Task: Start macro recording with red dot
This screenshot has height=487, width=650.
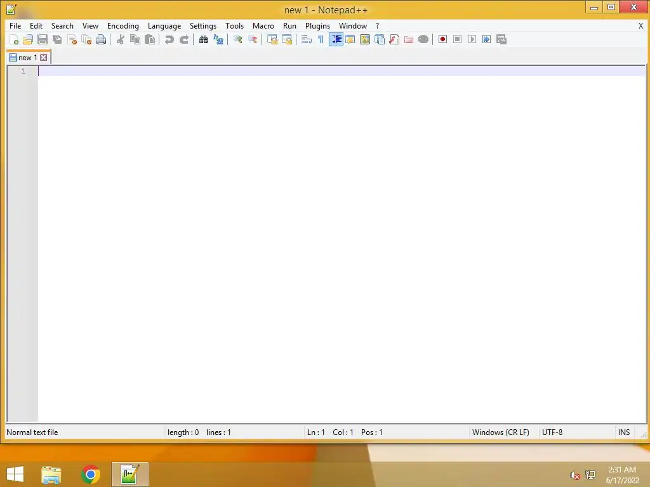Action: pyautogui.click(x=442, y=39)
